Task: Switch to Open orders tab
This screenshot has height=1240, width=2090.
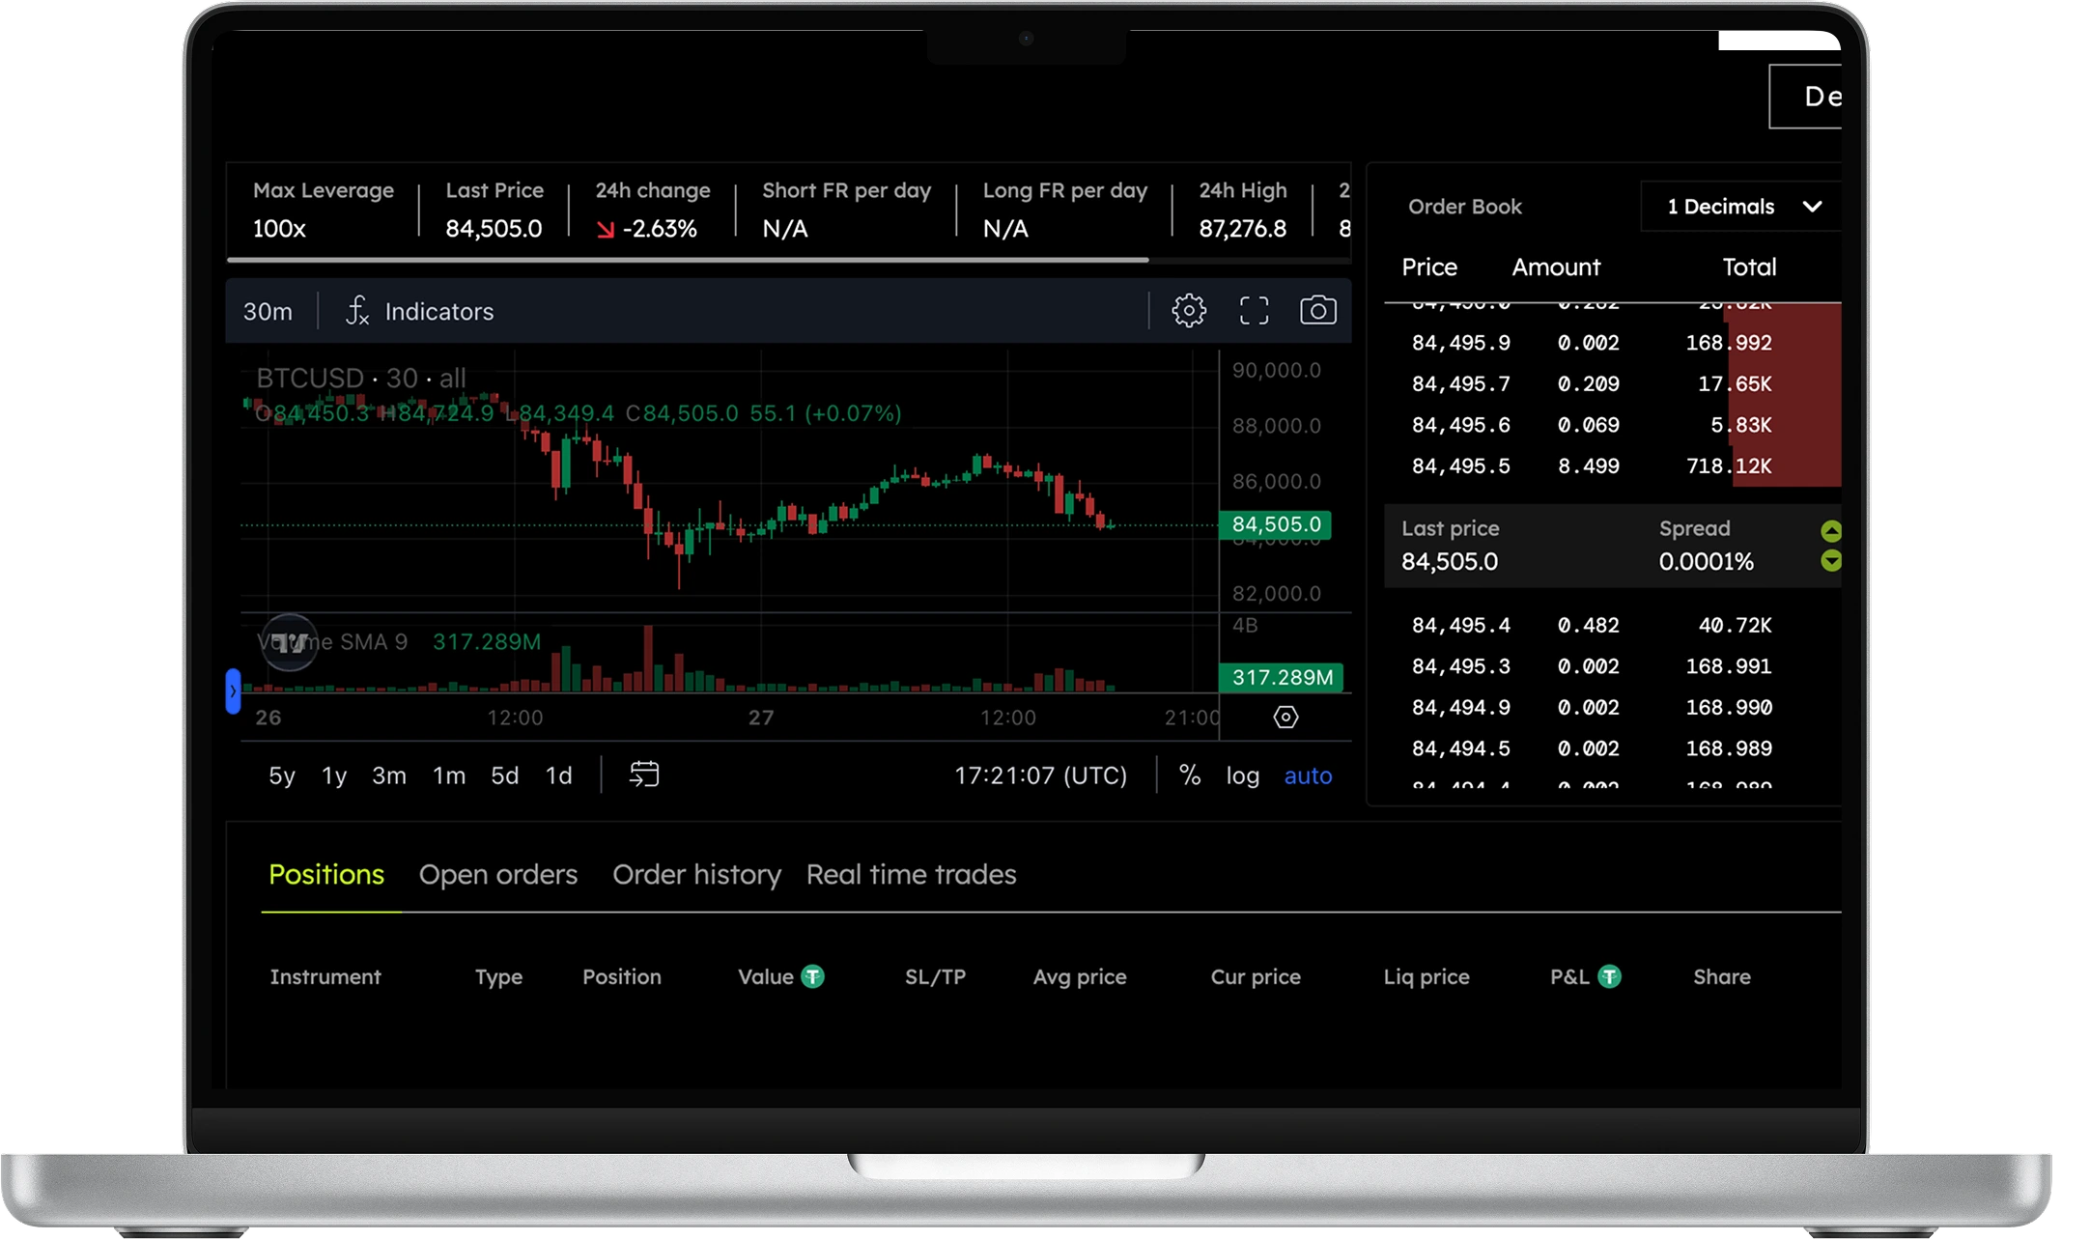Action: pyautogui.click(x=497, y=875)
